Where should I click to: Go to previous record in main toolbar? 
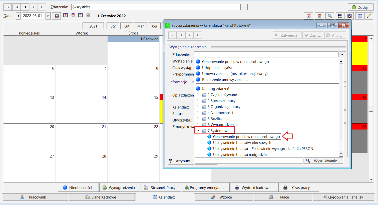coord(25,7)
